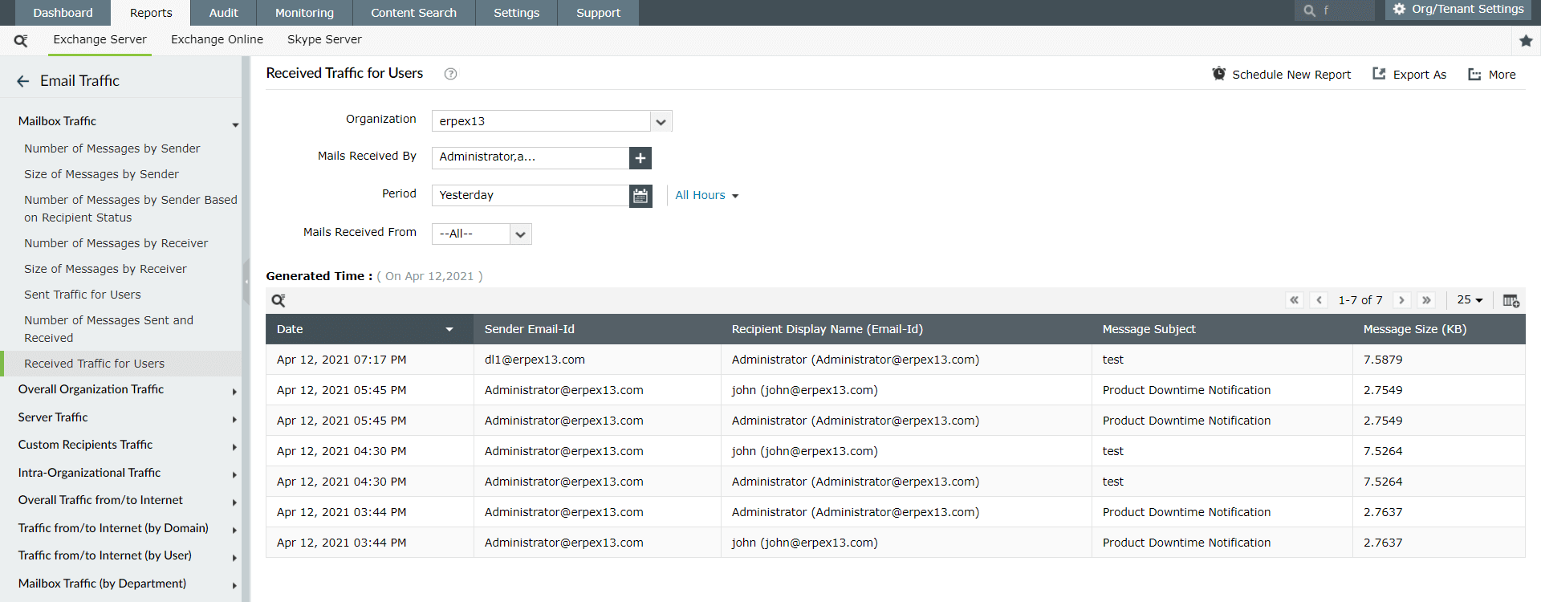Open Size of Messages by Receiver report
The width and height of the screenshot is (1541, 602).
pyautogui.click(x=105, y=269)
